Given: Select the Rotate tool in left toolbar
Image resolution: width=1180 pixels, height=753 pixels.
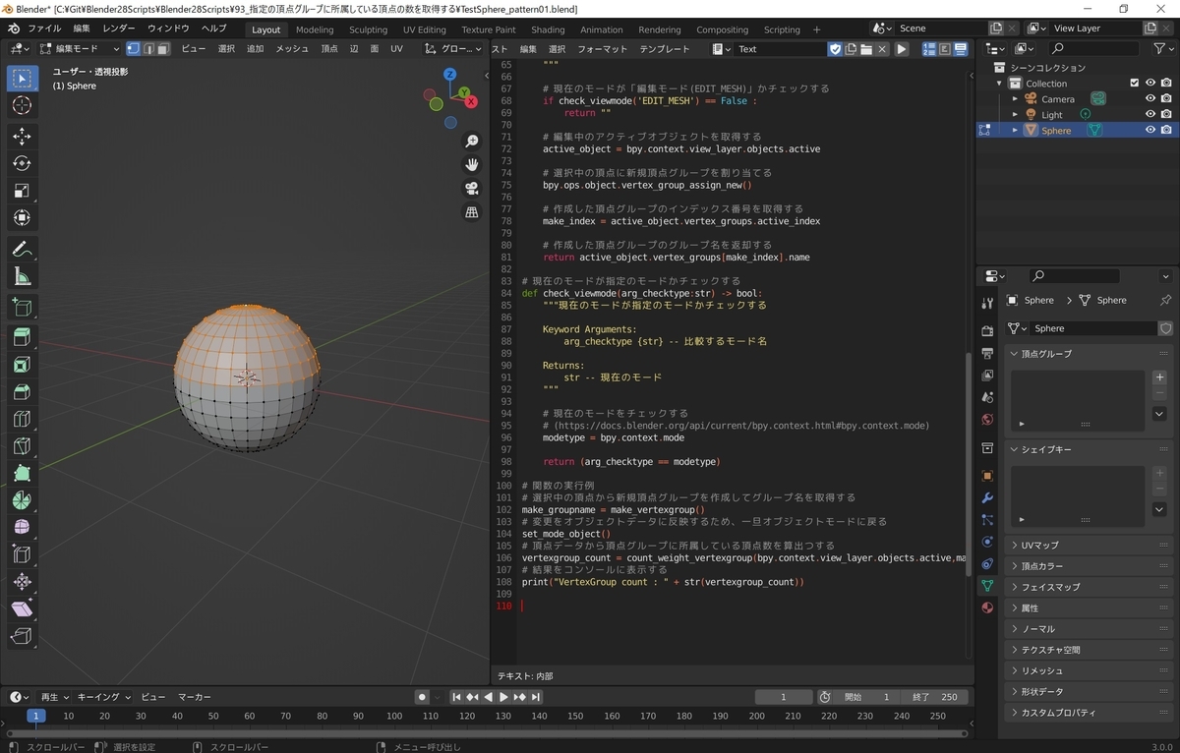Looking at the screenshot, I should click(x=22, y=163).
